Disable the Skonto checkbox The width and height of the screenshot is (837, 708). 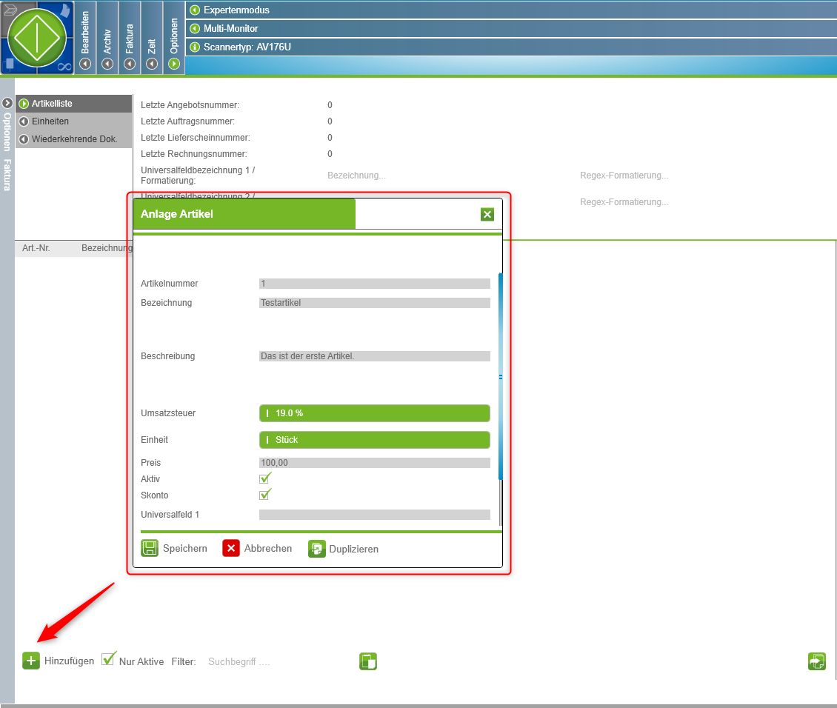[265, 495]
